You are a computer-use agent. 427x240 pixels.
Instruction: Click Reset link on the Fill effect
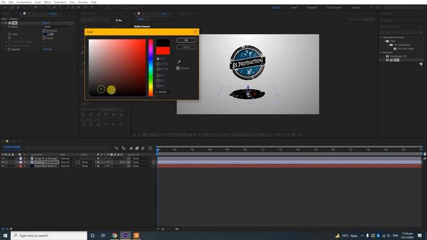pyautogui.click(x=46, y=23)
